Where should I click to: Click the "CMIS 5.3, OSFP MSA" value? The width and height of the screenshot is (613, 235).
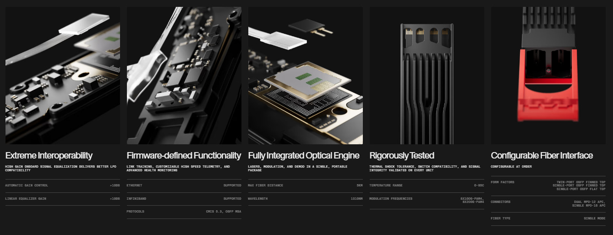point(224,212)
